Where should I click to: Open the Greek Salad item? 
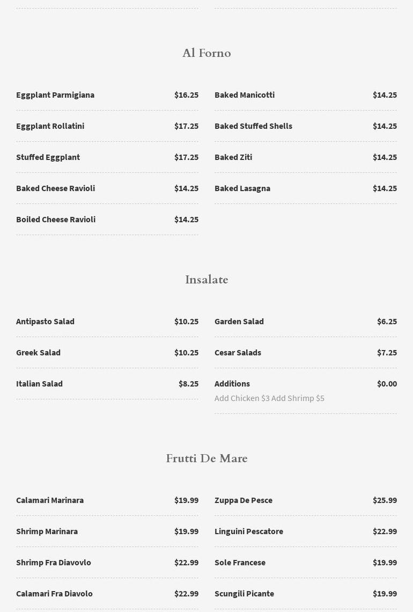point(38,353)
